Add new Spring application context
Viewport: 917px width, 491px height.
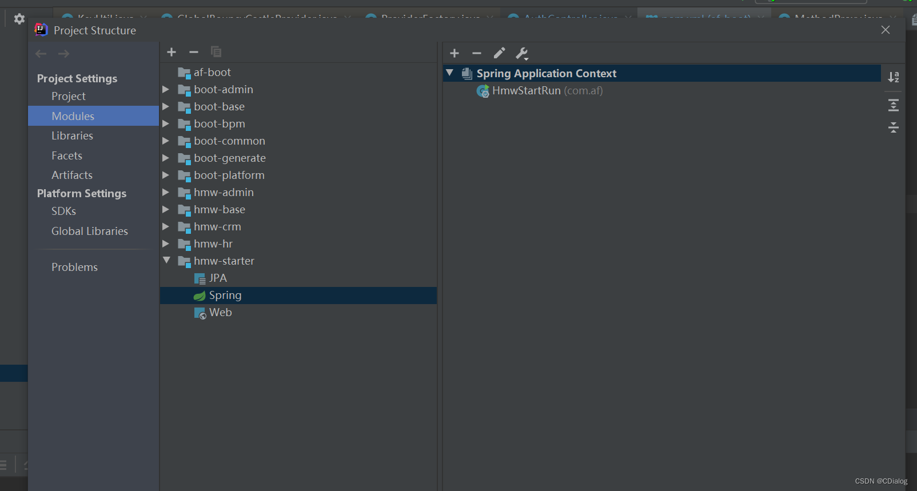pos(454,53)
